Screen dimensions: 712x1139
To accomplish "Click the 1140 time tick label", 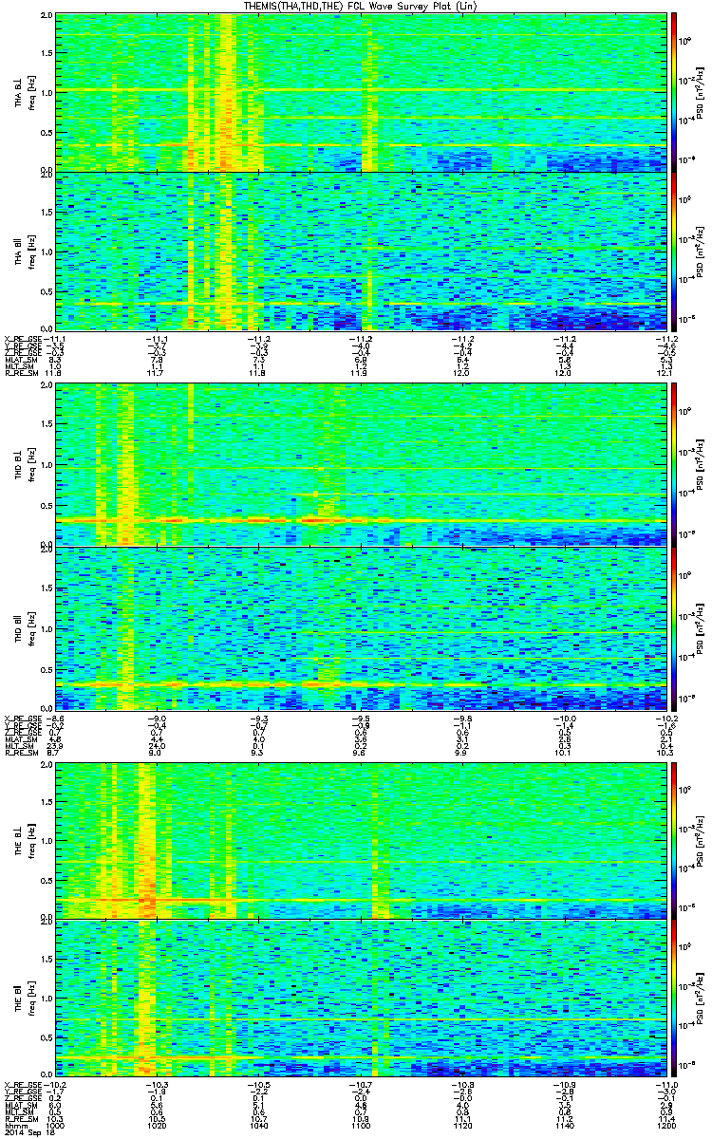I will pos(564,1125).
